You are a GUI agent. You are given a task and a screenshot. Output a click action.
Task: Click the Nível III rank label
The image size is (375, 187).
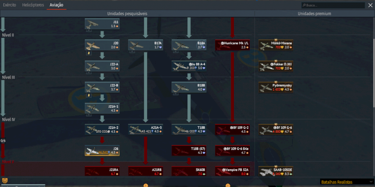(x=8, y=77)
